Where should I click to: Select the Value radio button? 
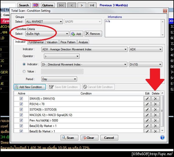pyautogui.click(x=24, y=71)
